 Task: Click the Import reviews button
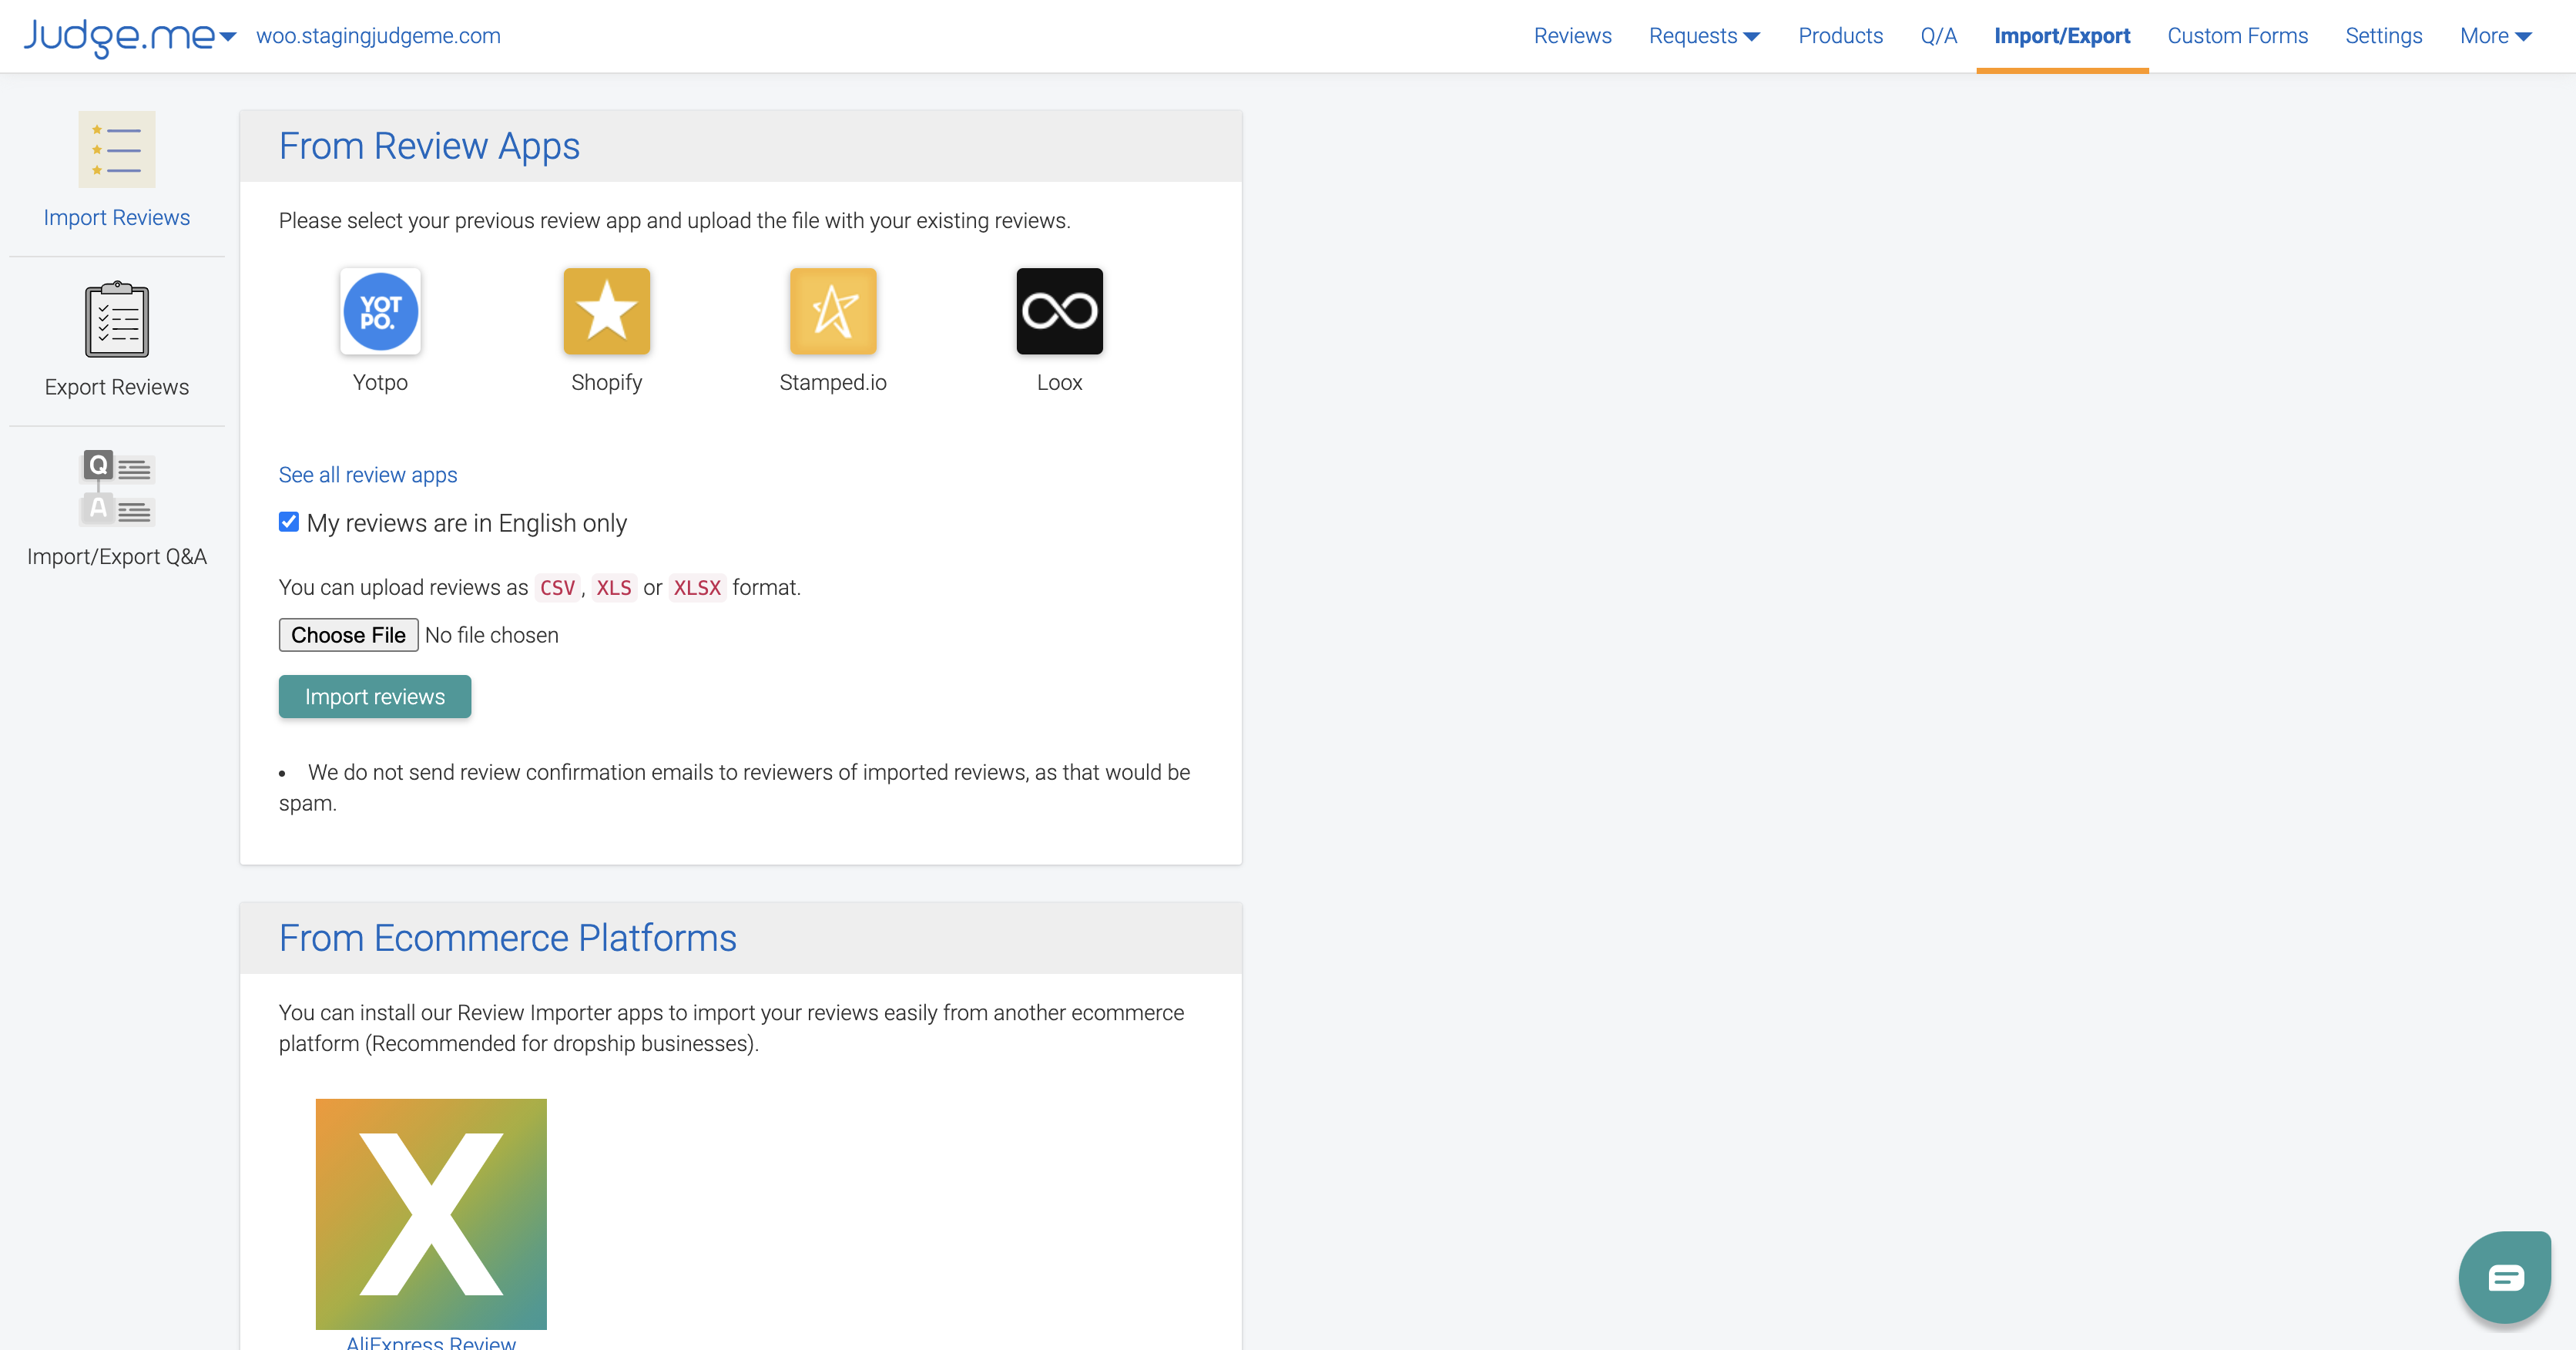375,697
